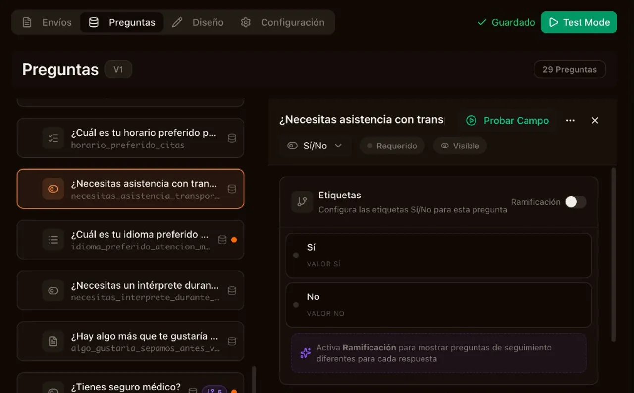Click the database icon next to horario_preferido_citas question

(232, 138)
